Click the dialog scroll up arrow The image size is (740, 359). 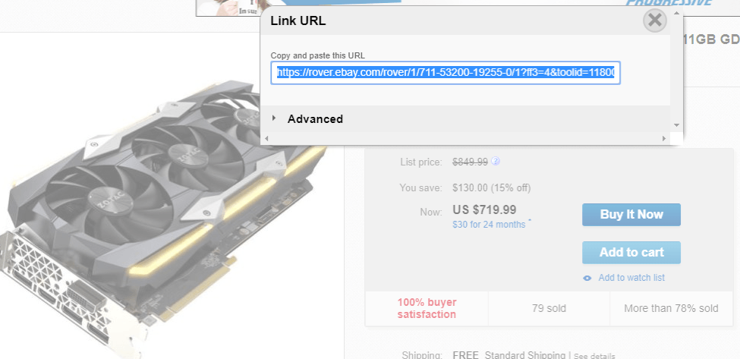[676, 12]
